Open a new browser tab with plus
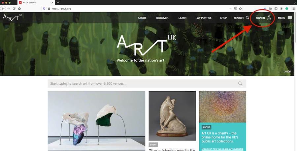 (x=58, y=2)
